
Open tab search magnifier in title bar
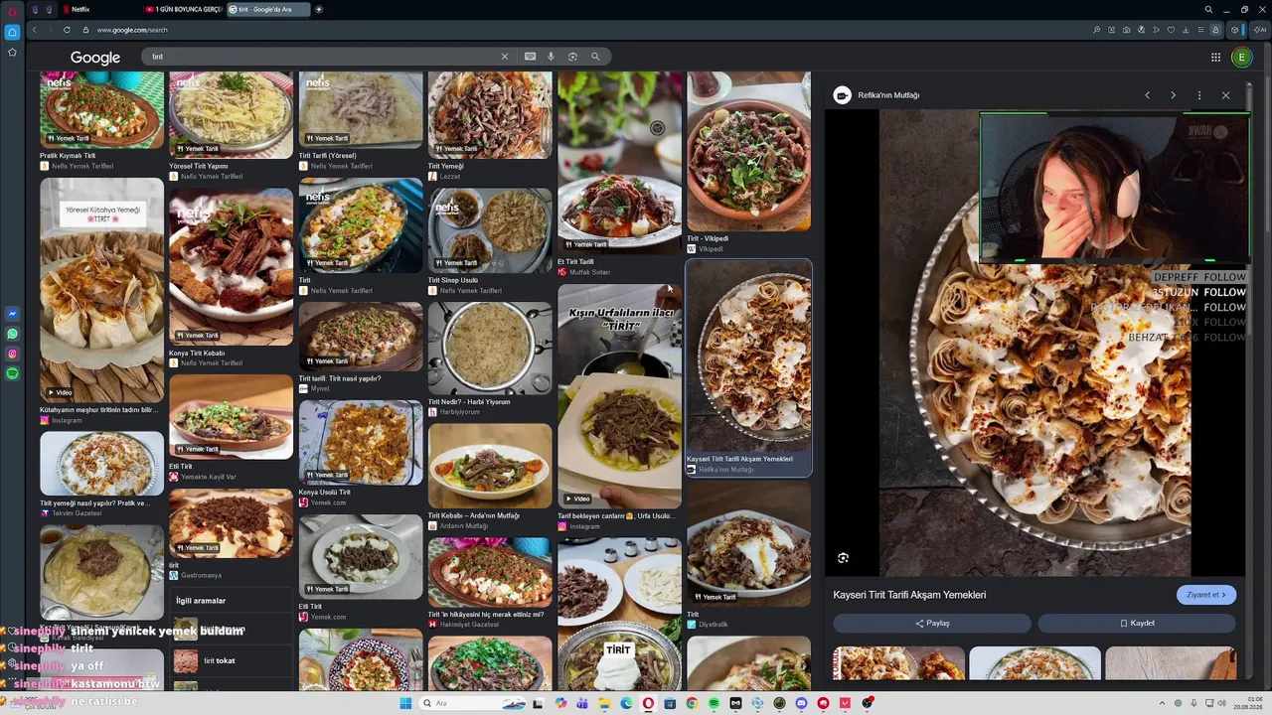1208,10
